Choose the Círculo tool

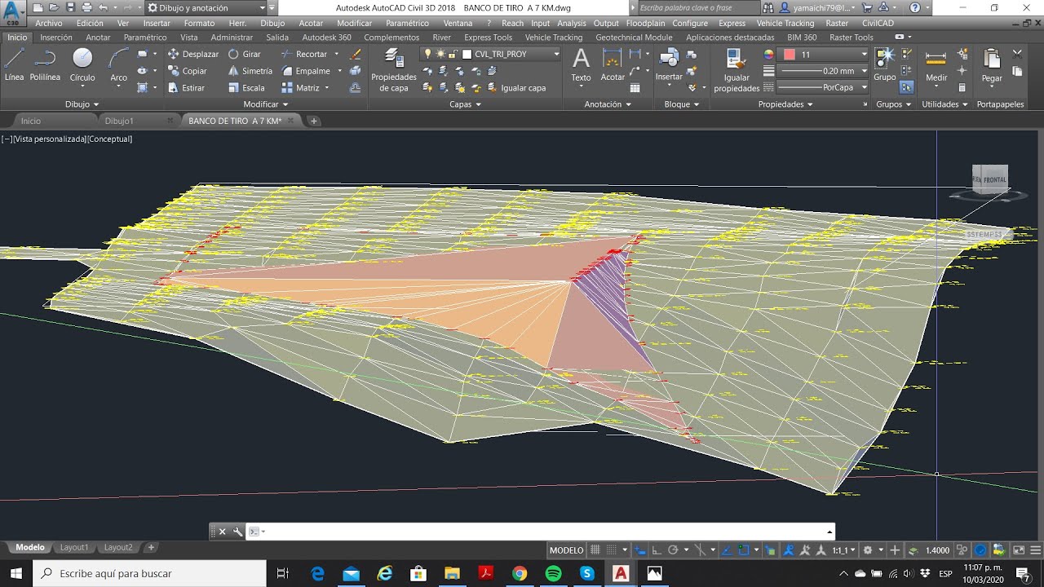coord(82,65)
